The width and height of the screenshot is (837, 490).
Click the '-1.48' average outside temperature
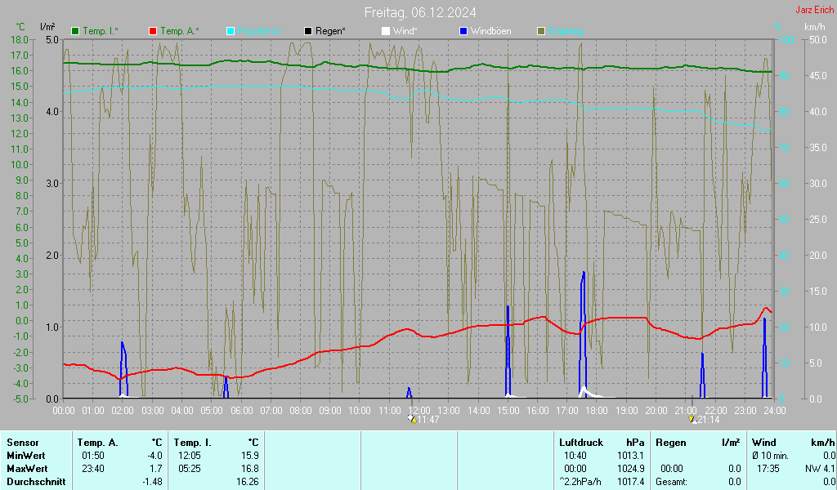[152, 482]
